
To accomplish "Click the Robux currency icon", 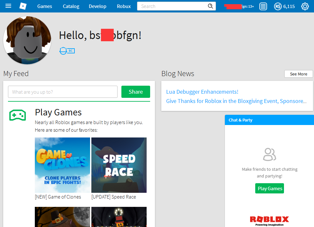I will (278, 6).
